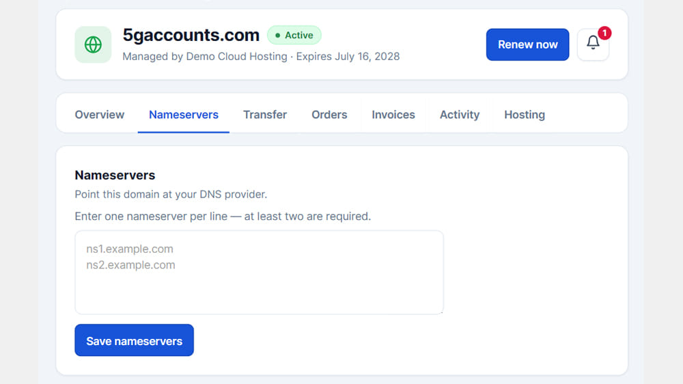This screenshot has height=384, width=683.
Task: Click the green globe domain icon
Action: click(93, 44)
